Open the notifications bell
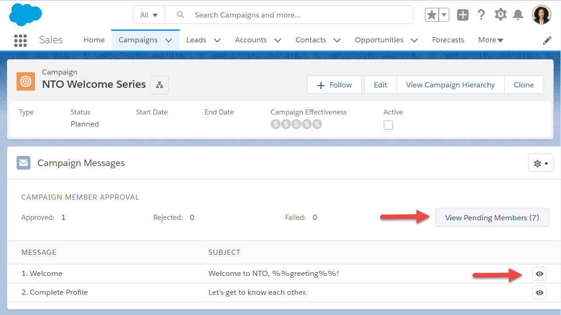 pyautogui.click(x=518, y=15)
